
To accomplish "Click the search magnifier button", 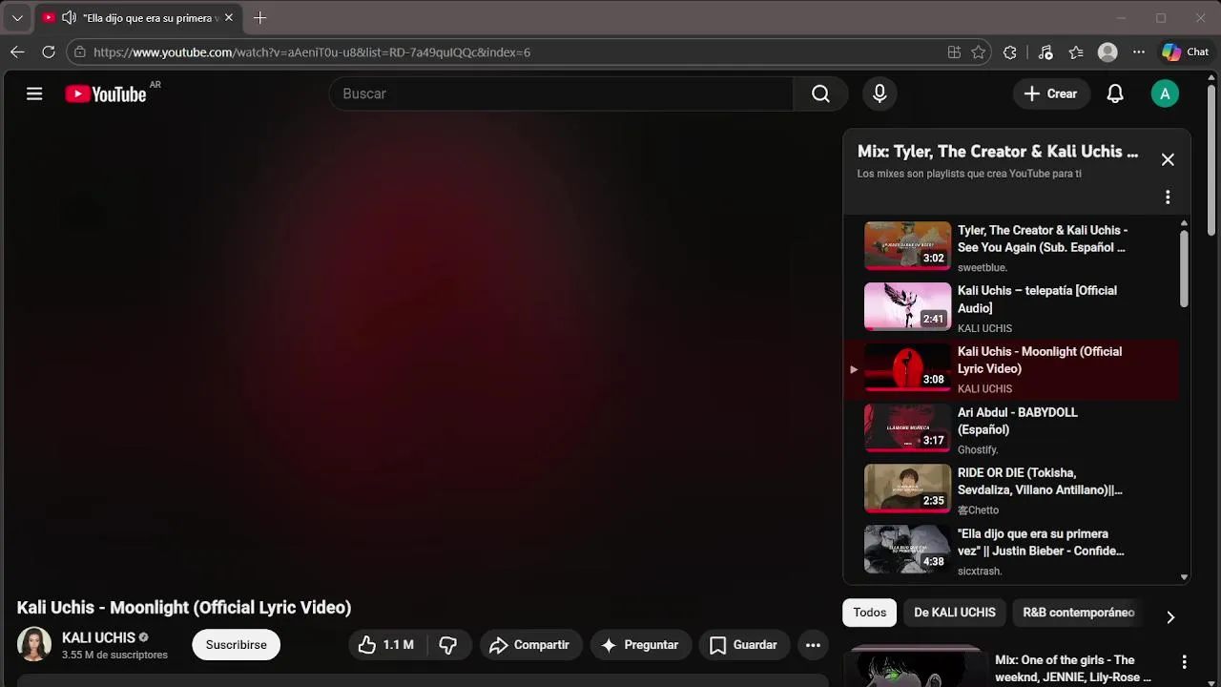I will 820,94.
